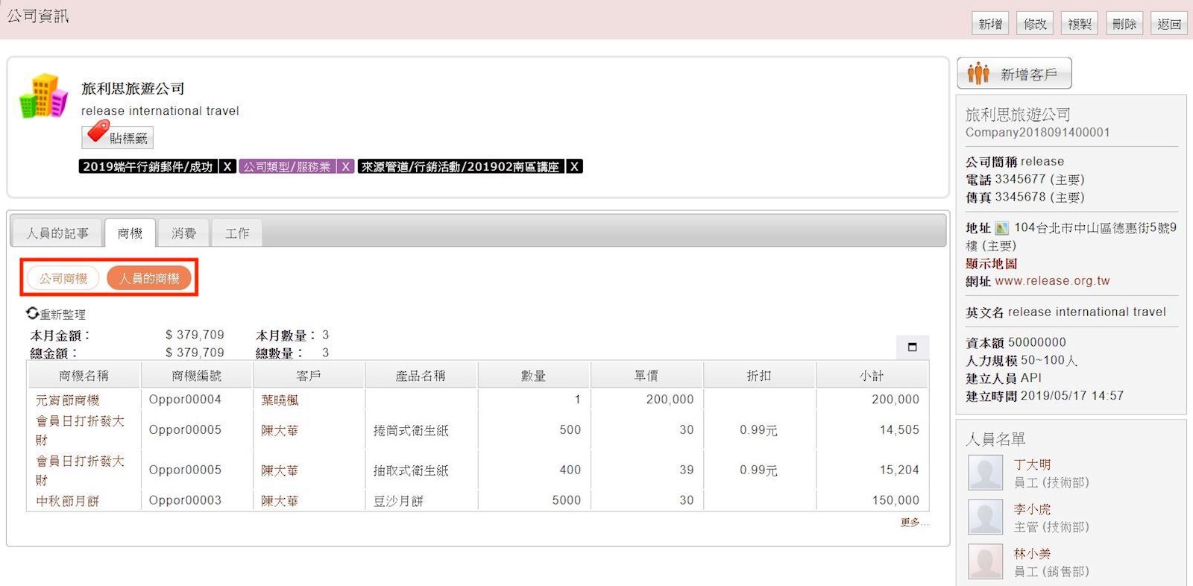Switch to 工作 tab
Screen dimensions: 1193x586
pos(237,233)
